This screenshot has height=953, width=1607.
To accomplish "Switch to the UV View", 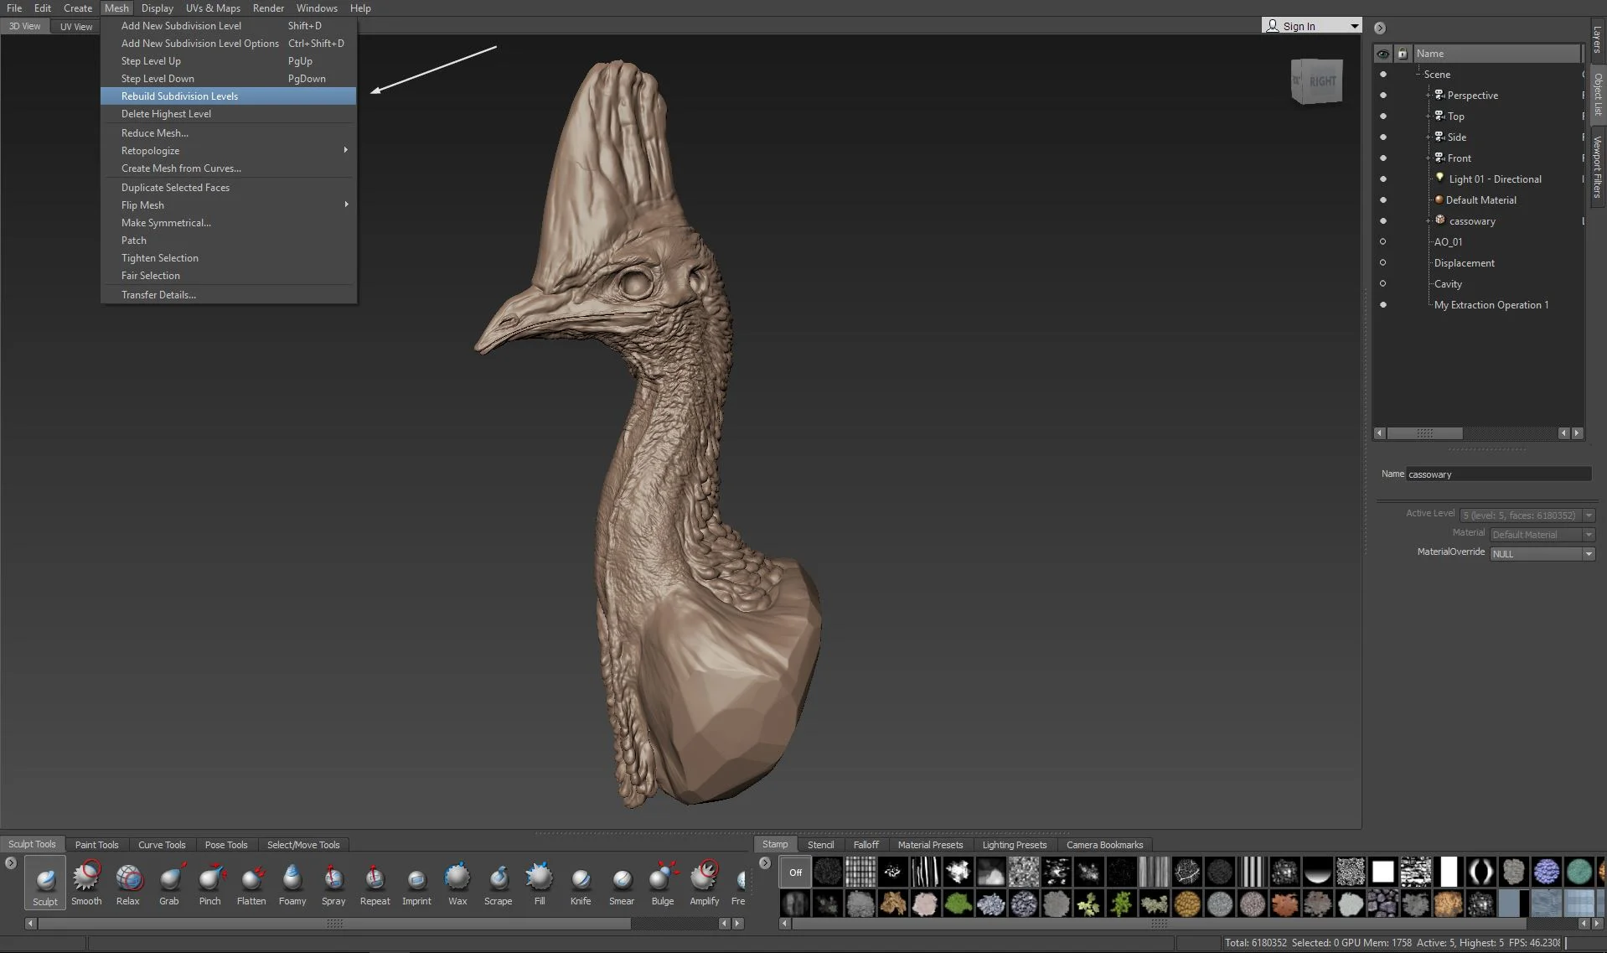I will click(x=76, y=27).
